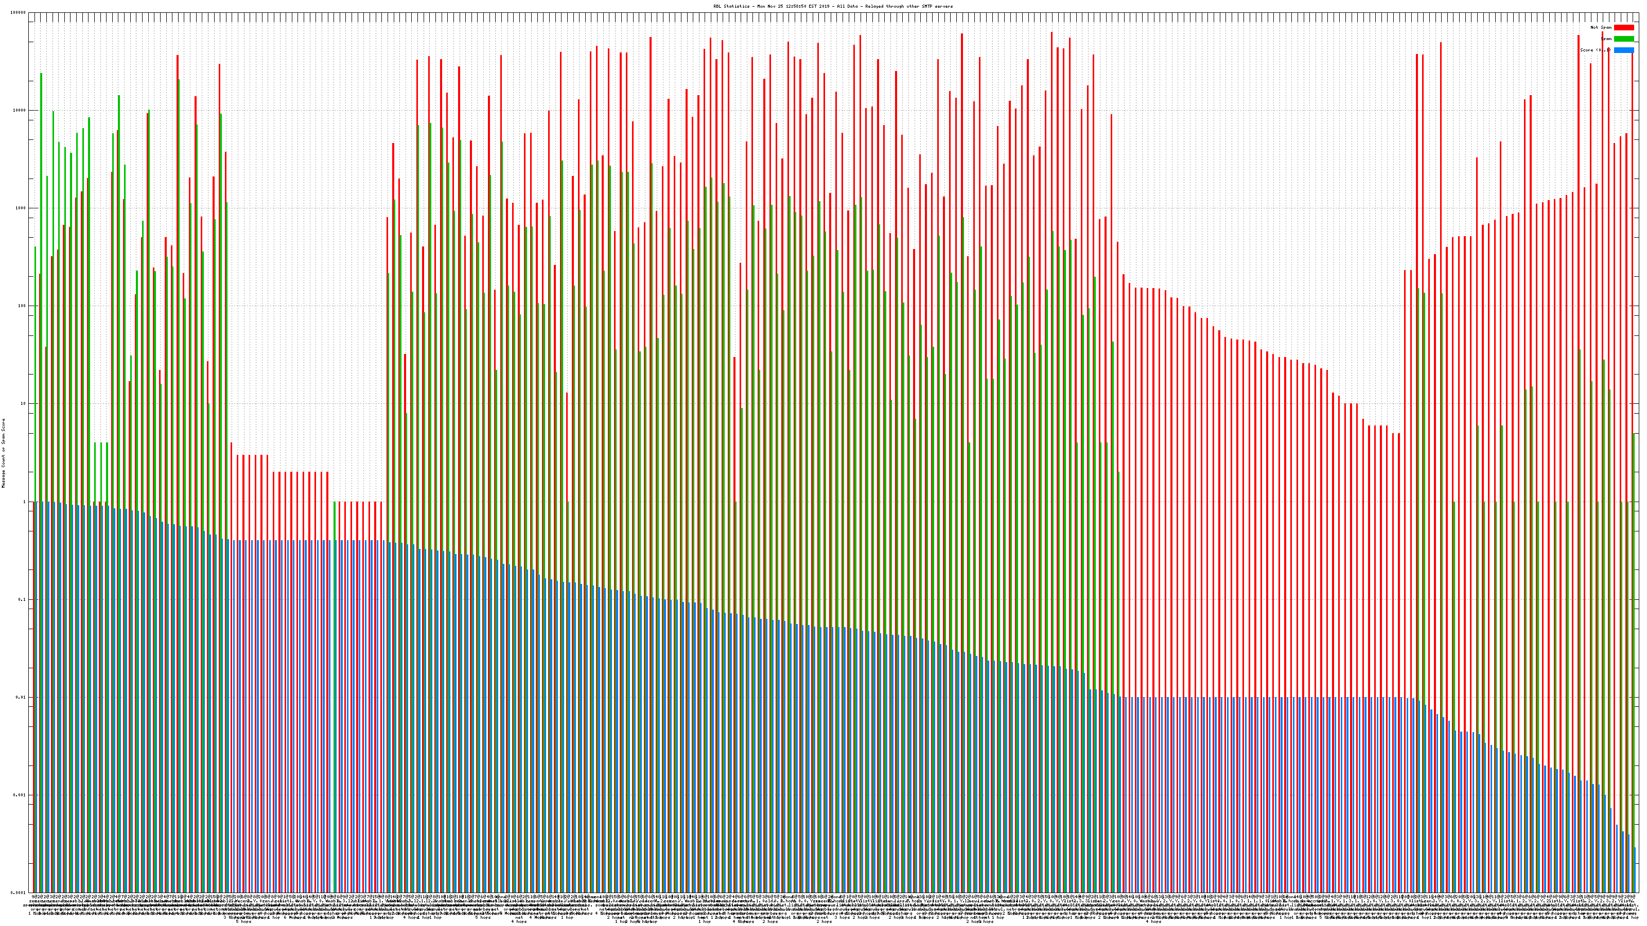Click the 0.001 y-axis tick label
Screen dimensions: 1647x926
pyautogui.click(x=19, y=795)
